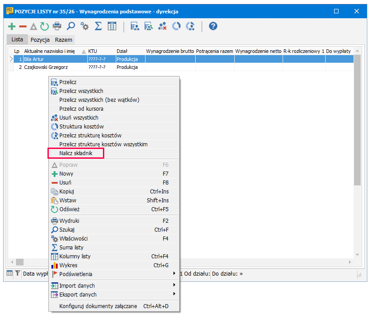This screenshot has height=325, width=370.
Task: Switch to the Pozycja tab
Action: (40, 40)
